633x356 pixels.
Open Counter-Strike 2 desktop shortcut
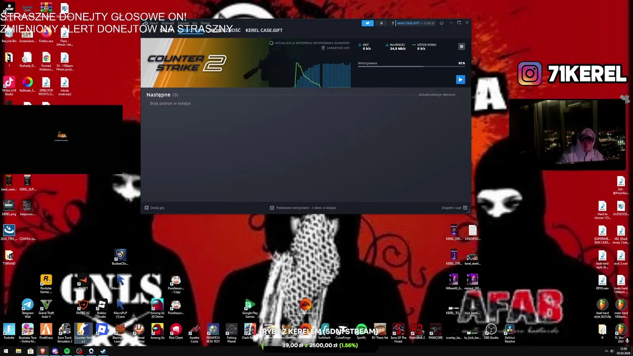tap(83, 333)
